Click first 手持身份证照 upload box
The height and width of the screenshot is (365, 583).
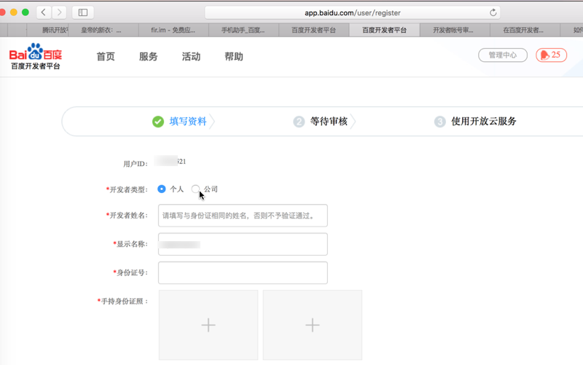(x=208, y=325)
